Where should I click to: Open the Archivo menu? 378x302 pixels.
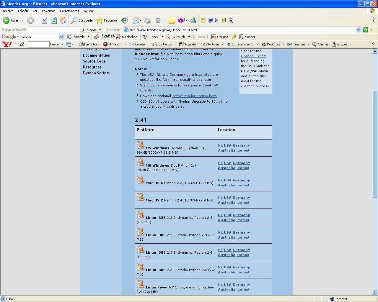(8, 11)
